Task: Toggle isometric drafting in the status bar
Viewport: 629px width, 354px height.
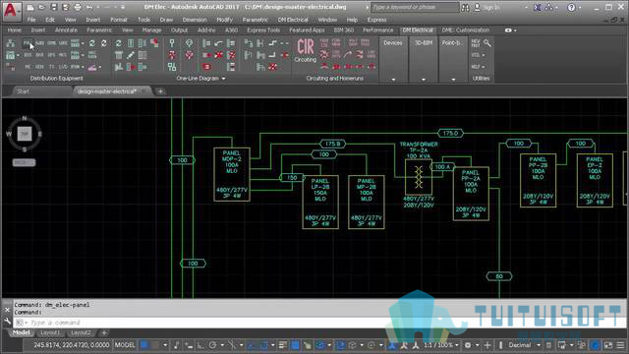Action: coord(232,345)
